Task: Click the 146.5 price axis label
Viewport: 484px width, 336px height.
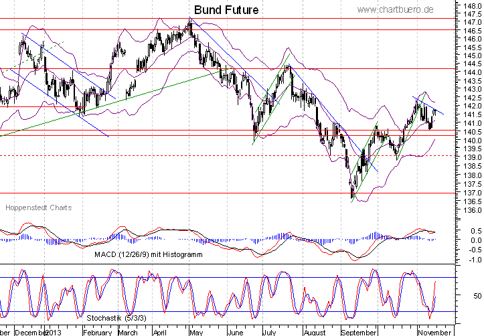Action: (472, 31)
